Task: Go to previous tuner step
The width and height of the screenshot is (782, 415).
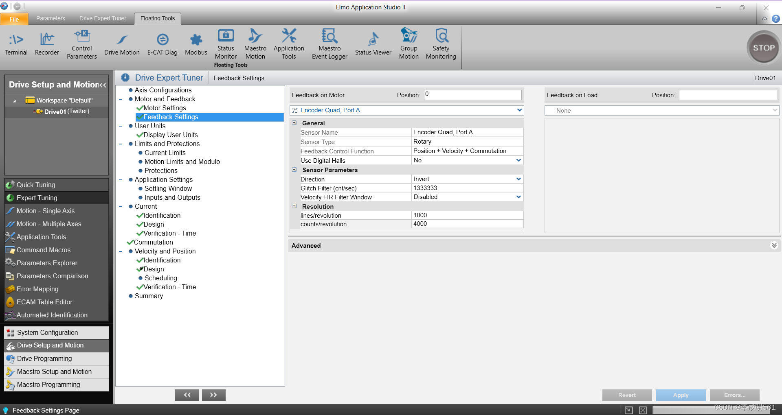Action: coord(187,395)
